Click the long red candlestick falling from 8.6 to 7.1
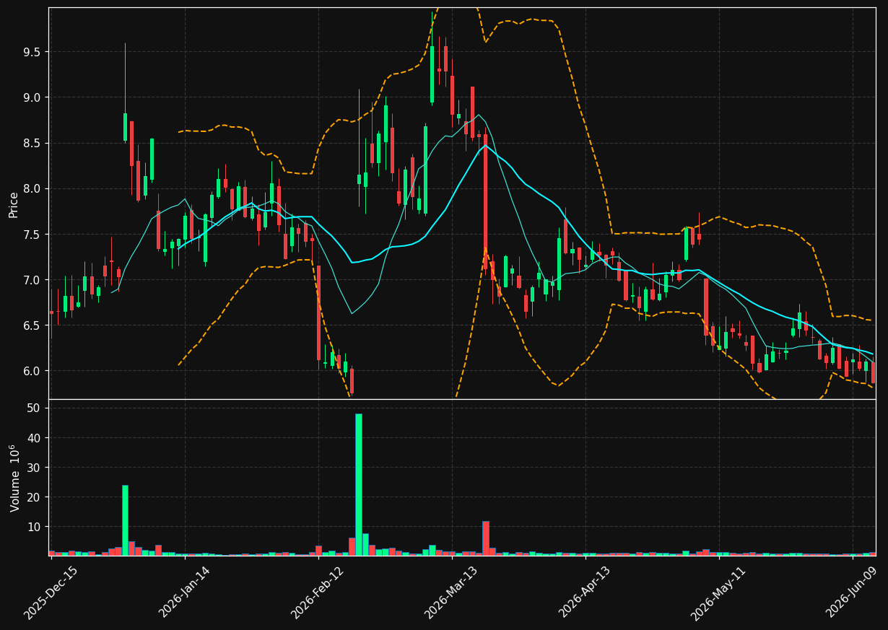This screenshot has height=630, width=888. click(486, 202)
